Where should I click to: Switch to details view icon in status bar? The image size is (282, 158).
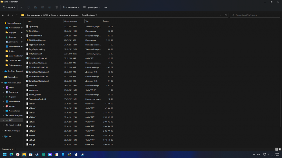coord(277,149)
